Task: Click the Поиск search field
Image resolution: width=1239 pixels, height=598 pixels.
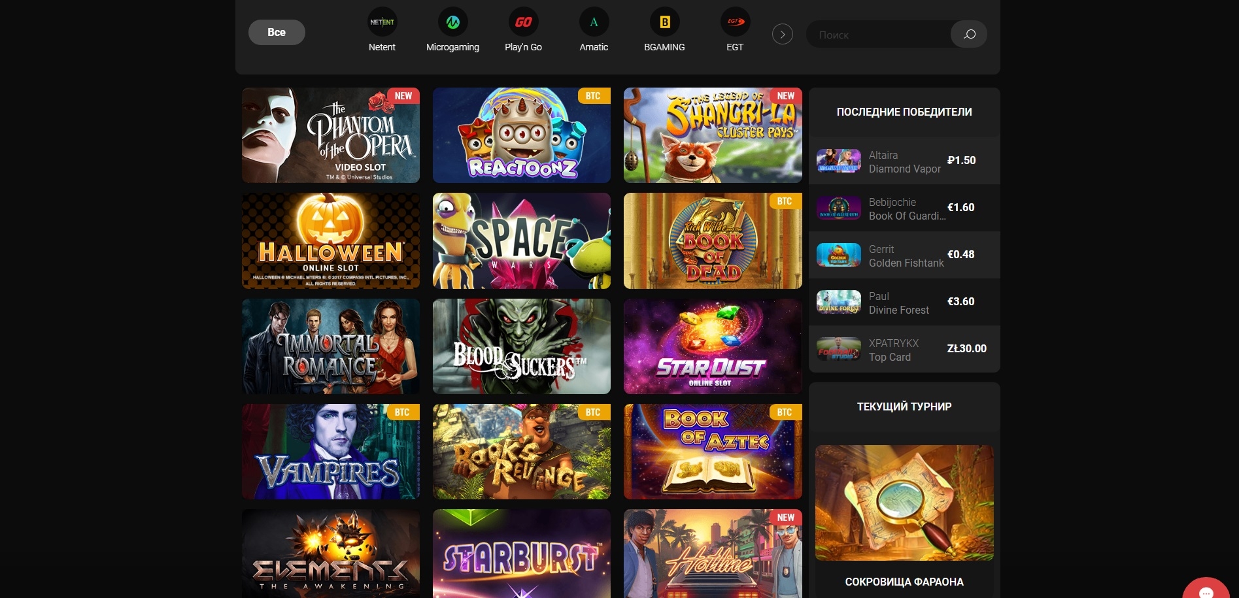Action: [x=877, y=35]
